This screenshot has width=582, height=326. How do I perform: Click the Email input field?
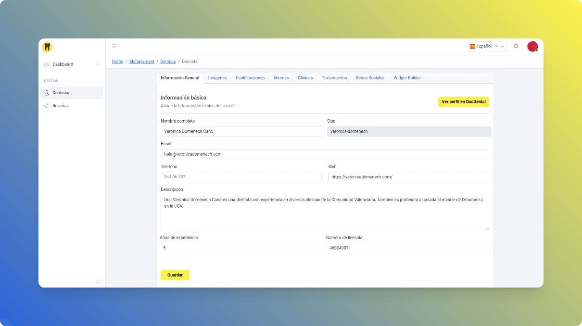coord(325,154)
